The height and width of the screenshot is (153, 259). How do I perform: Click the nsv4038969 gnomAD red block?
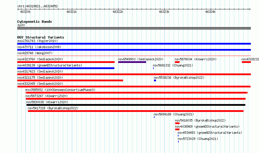coord(178,129)
